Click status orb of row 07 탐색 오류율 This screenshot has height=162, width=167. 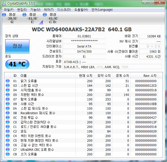tap(8, 99)
